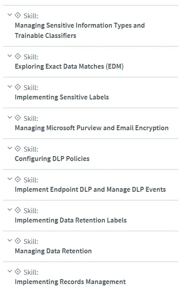Select Implementing Data Retention Labels title

pos(71,220)
